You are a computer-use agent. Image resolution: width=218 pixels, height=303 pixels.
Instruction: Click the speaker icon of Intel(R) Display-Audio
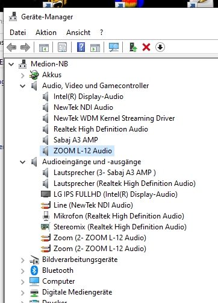coord(46,97)
